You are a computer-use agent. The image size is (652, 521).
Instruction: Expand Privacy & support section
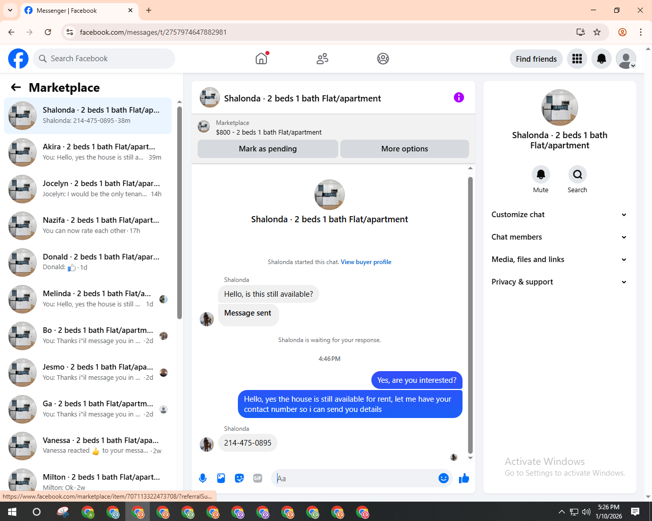point(559,282)
